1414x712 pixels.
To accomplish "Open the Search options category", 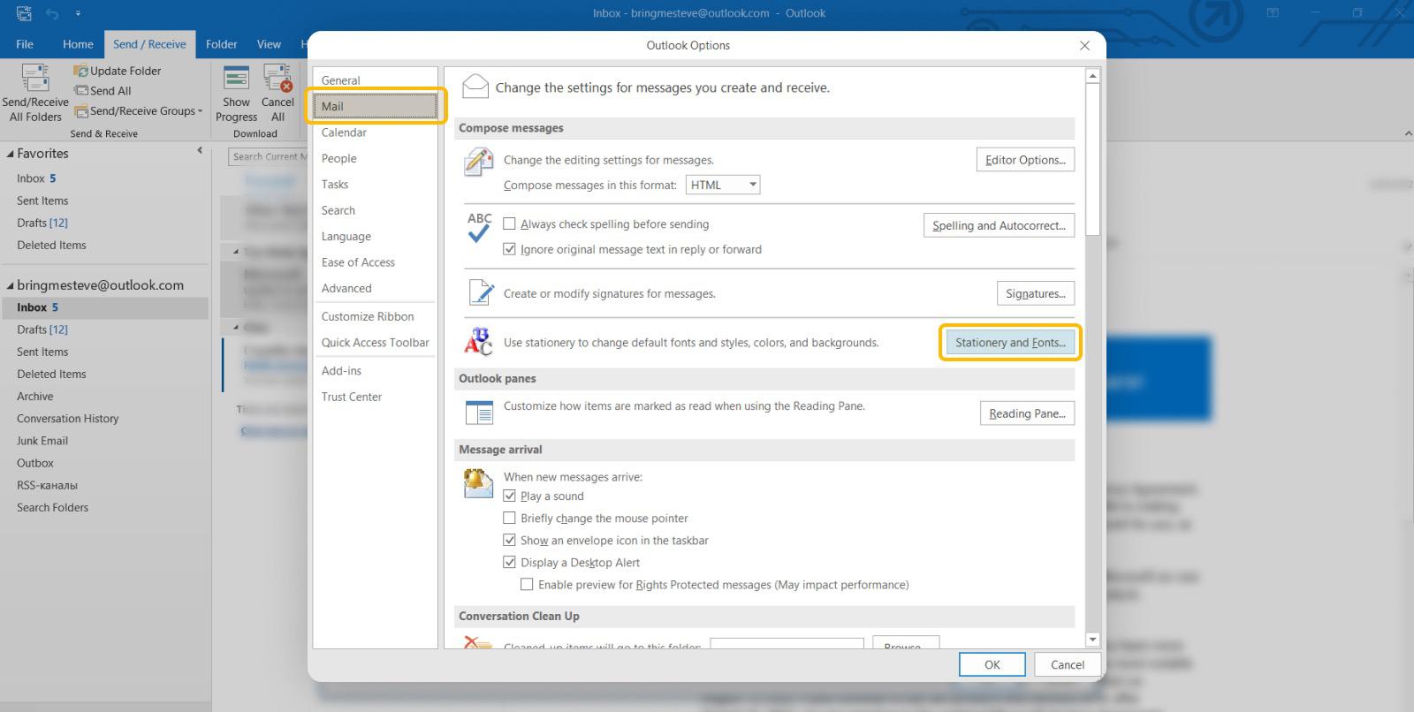I will click(x=375, y=210).
